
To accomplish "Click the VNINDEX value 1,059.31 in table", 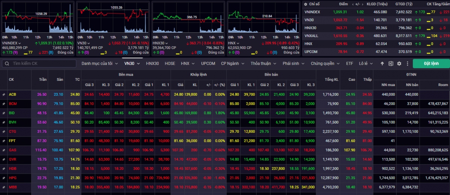I will [x=339, y=12].
